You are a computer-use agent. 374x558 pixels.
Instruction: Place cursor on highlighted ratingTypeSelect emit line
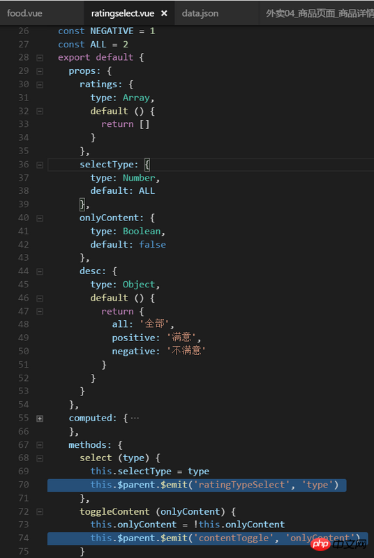tap(197, 485)
